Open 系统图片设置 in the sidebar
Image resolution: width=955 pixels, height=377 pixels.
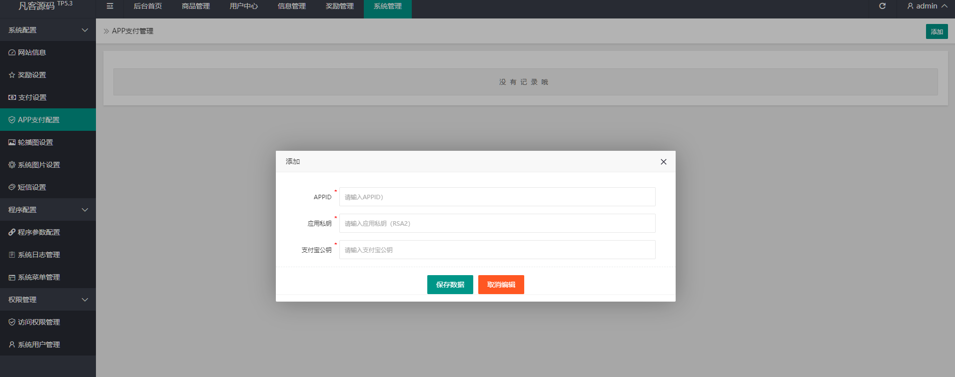click(x=48, y=165)
